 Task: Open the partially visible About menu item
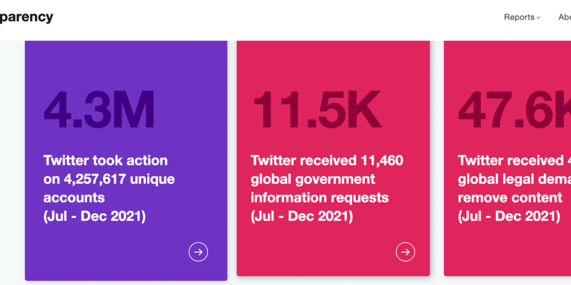[x=564, y=17]
